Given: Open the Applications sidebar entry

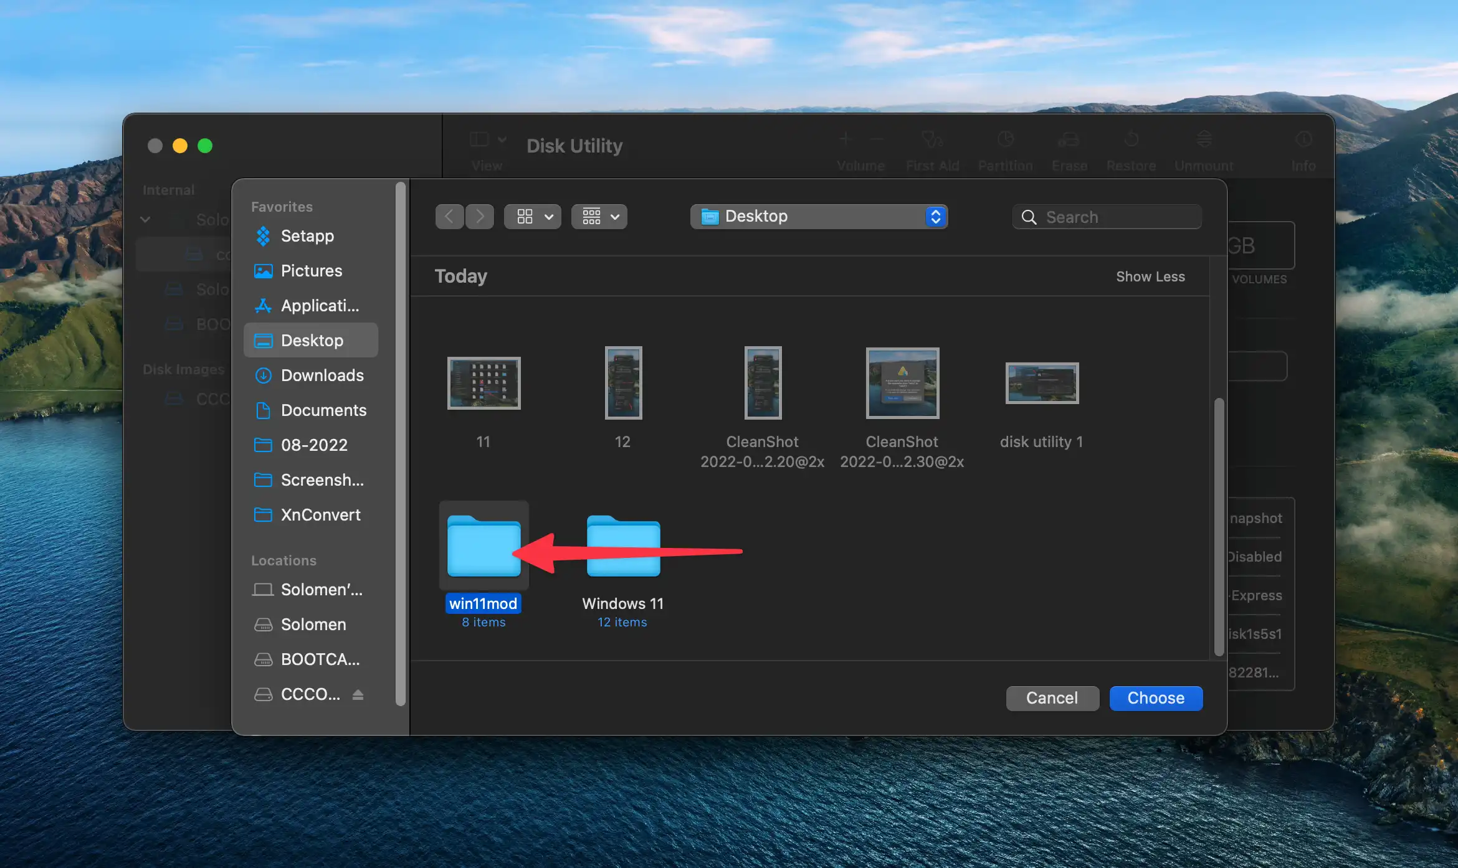Looking at the screenshot, I should [311, 306].
